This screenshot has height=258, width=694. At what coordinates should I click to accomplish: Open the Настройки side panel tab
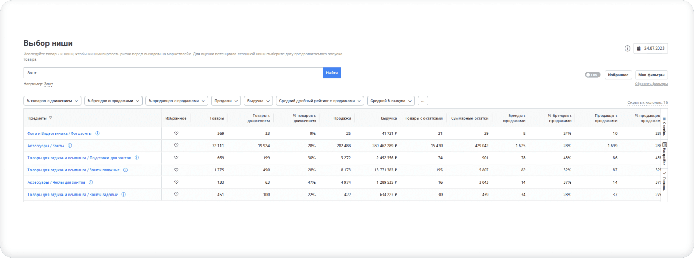[x=664, y=153]
